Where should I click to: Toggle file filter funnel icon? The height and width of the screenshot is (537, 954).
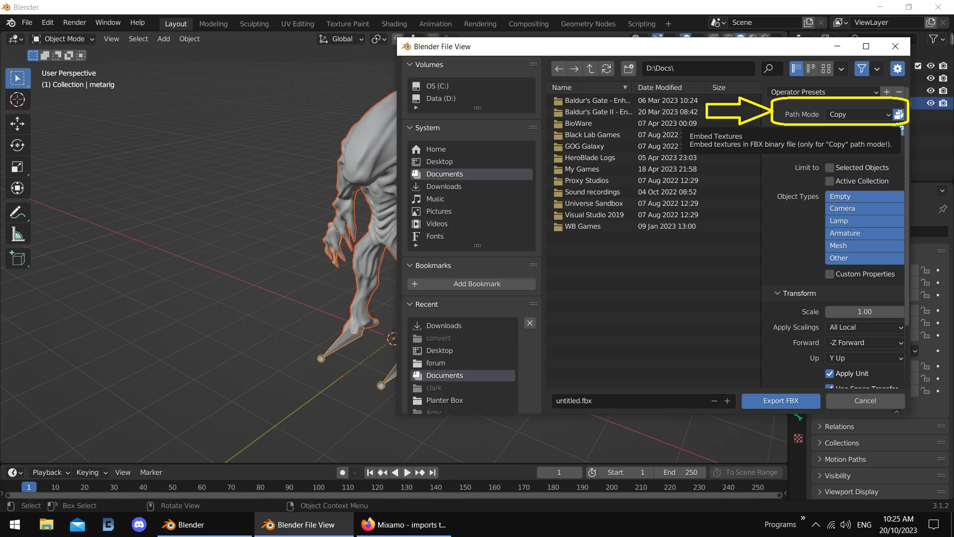tap(862, 69)
